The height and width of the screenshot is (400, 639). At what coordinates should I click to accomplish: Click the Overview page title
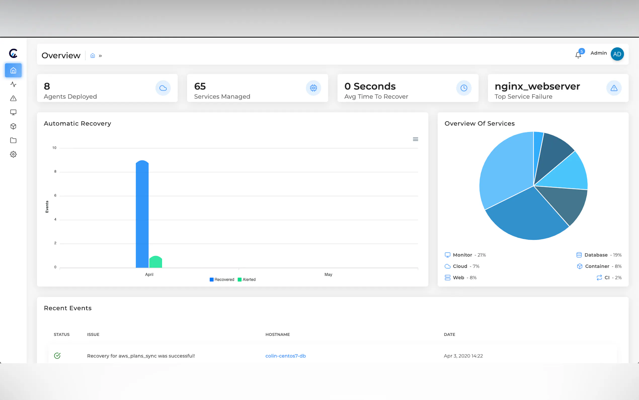[61, 56]
